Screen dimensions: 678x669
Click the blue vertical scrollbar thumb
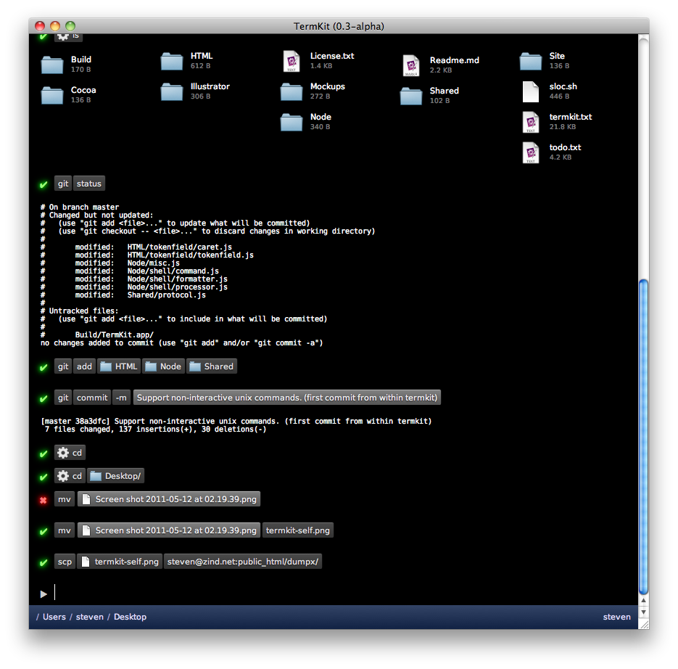pyautogui.click(x=642, y=435)
